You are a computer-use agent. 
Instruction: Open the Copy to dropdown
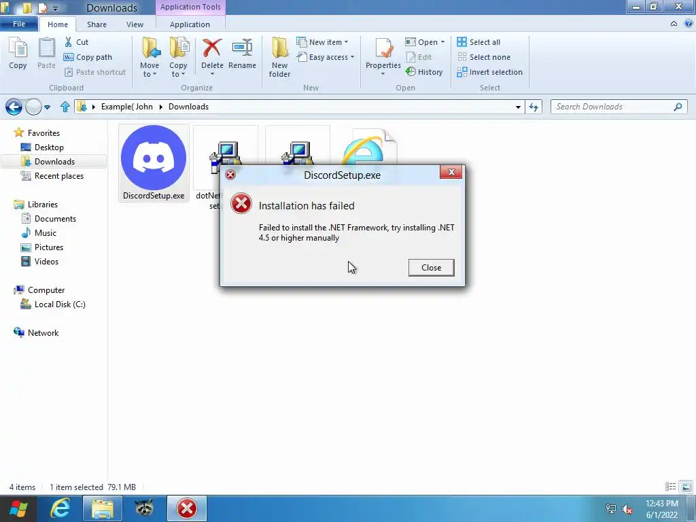coord(178,58)
